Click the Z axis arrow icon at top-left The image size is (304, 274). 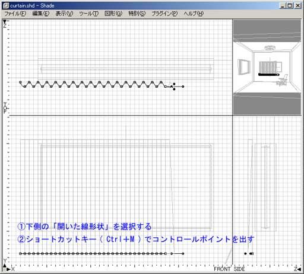click(x=5, y=21)
